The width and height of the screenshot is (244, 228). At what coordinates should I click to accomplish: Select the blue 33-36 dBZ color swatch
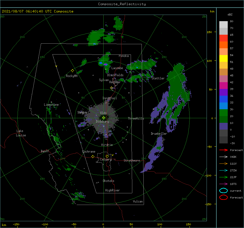point(223,99)
